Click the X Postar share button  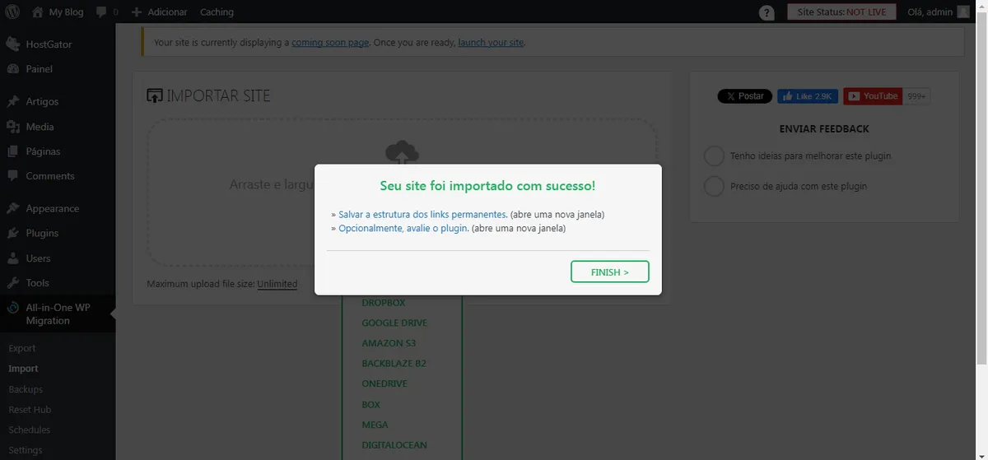[x=744, y=96]
